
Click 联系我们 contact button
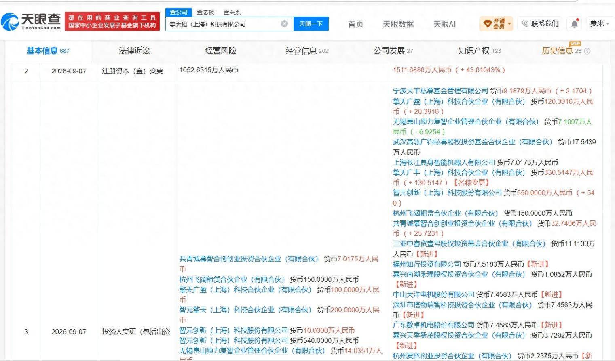(540, 24)
